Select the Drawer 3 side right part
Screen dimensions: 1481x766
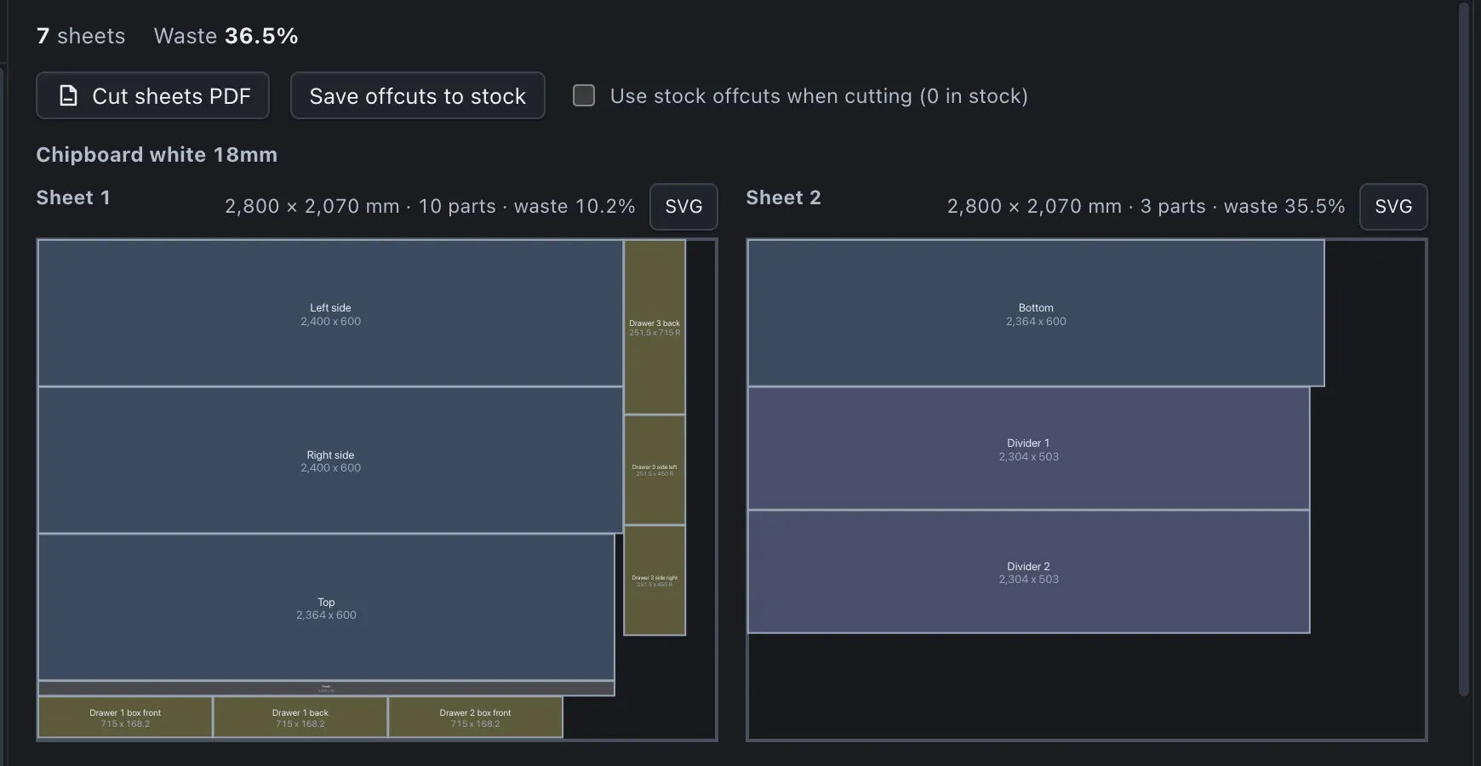(x=655, y=580)
